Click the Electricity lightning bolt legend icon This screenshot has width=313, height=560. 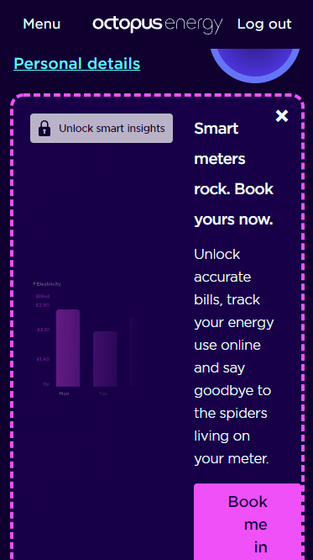(34, 284)
